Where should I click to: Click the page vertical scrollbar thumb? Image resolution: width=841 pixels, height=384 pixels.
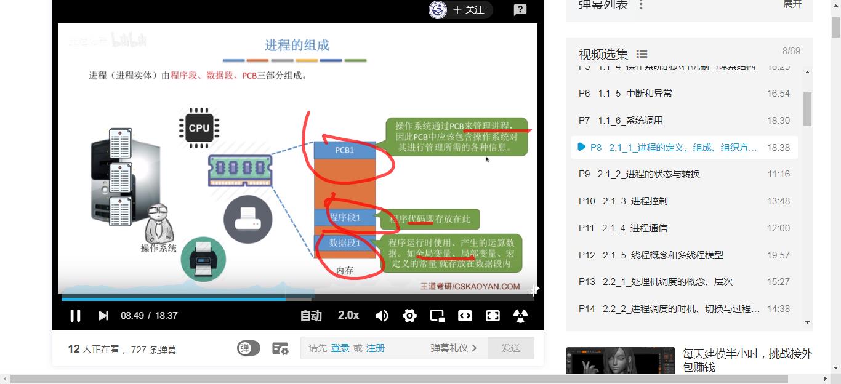(x=835, y=28)
